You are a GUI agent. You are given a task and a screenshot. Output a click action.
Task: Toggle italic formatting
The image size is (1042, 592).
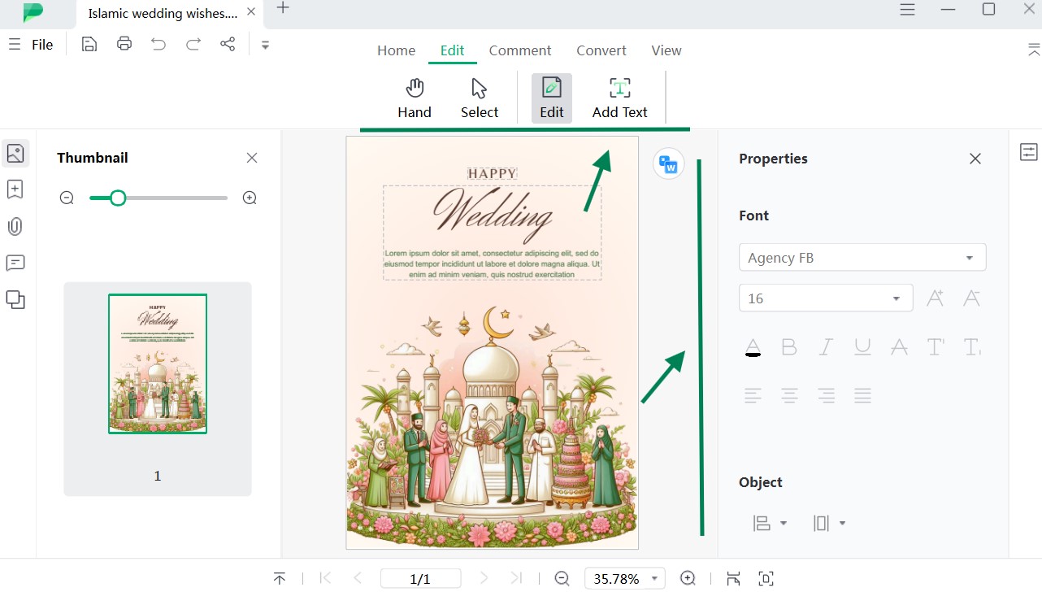pyautogui.click(x=826, y=347)
